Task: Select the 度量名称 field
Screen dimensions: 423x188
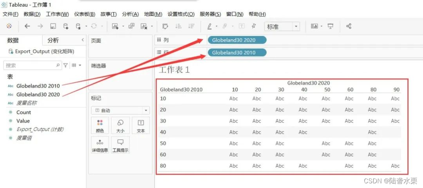Action: click(27, 103)
